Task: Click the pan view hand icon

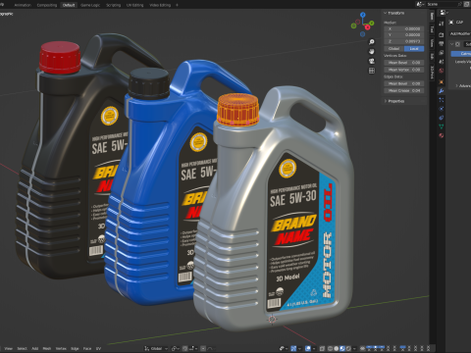Action: pyautogui.click(x=372, y=51)
